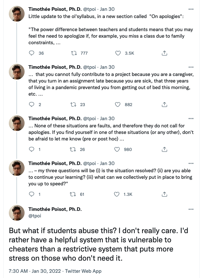This screenshot has width=201, height=278.
Task: Reply to the tweet with 1.3K likes
Action: tap(32, 194)
